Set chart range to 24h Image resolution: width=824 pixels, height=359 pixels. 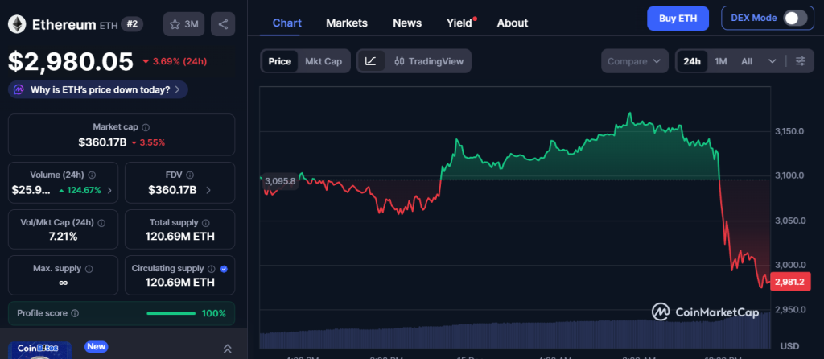coord(691,61)
